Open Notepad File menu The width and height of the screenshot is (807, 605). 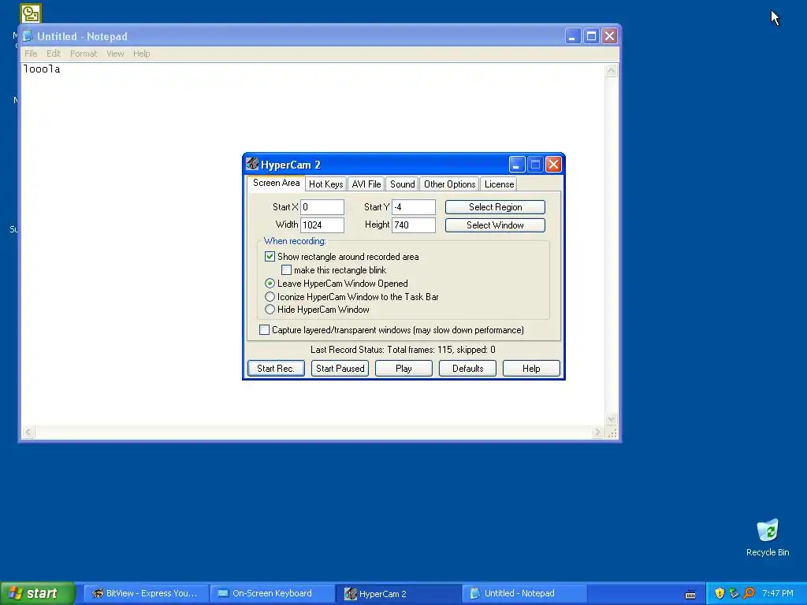pyautogui.click(x=31, y=54)
